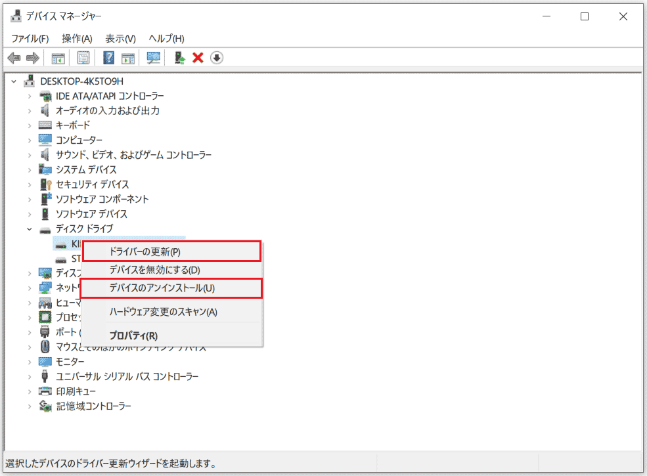Expand the キーボード tree node
The image size is (647, 476).
pos(30,125)
